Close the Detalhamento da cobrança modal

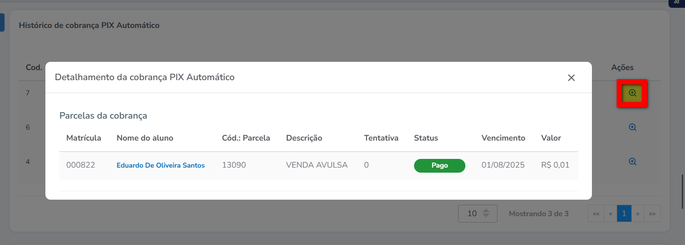click(571, 78)
